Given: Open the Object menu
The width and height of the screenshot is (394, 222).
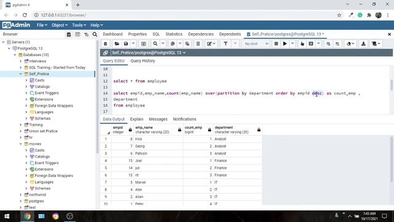Looking at the screenshot, I should [59, 25].
